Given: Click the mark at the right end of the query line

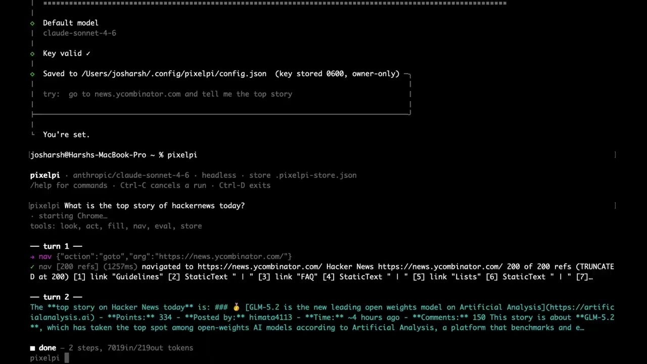Looking at the screenshot, I should (x=615, y=206).
